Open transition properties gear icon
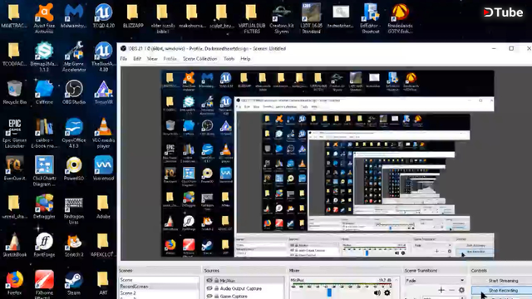This screenshot has width=532, height=299. (x=461, y=290)
